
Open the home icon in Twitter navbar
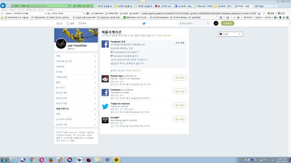(58, 24)
